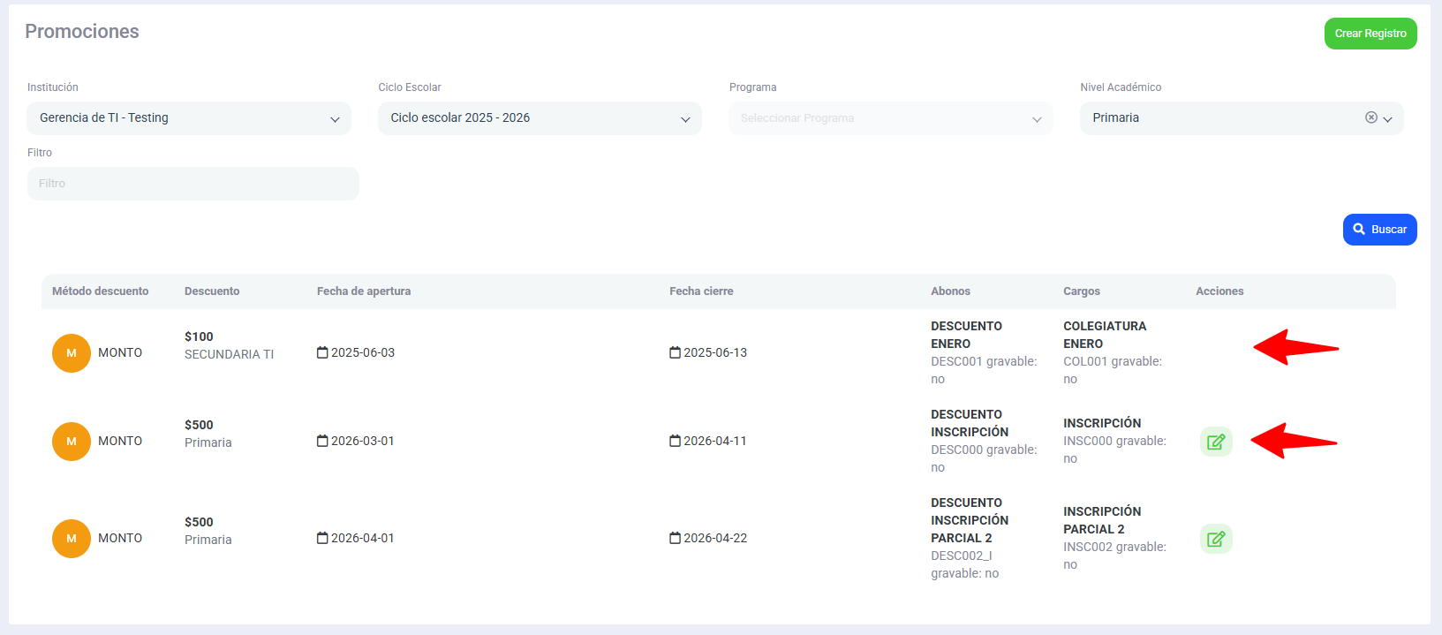The image size is (1442, 635).
Task: Expand the Nivel Académico chevron arrow
Action: tap(1388, 119)
